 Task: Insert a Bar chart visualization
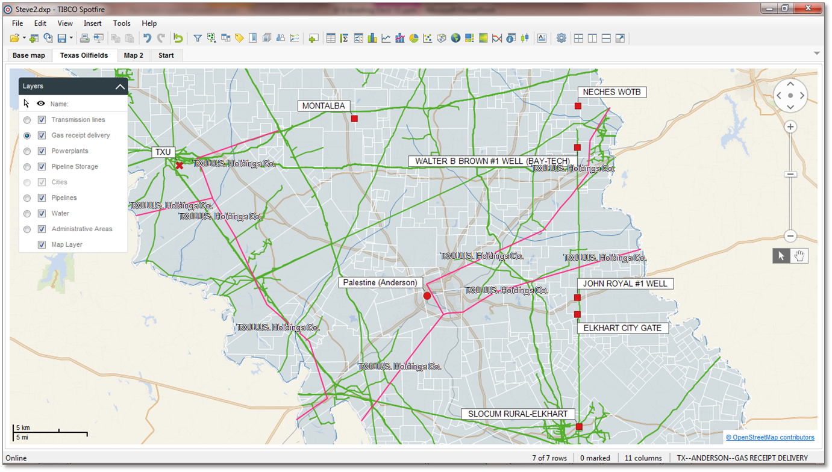(x=372, y=39)
